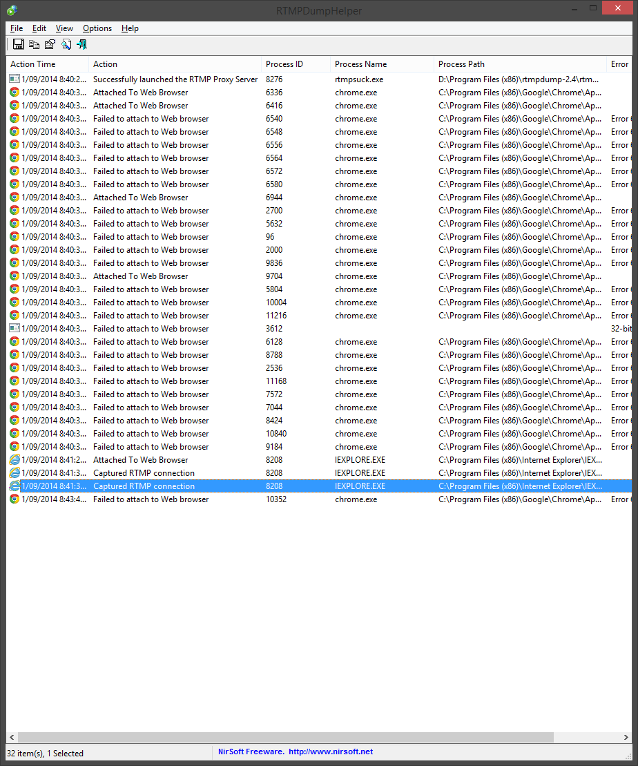The image size is (638, 766).
Task: Open the View menu
Action: (x=64, y=28)
